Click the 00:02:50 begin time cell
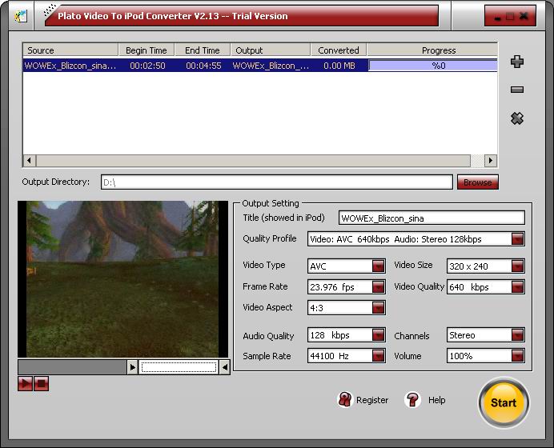Image resolution: width=554 pixels, height=448 pixels. click(x=147, y=66)
